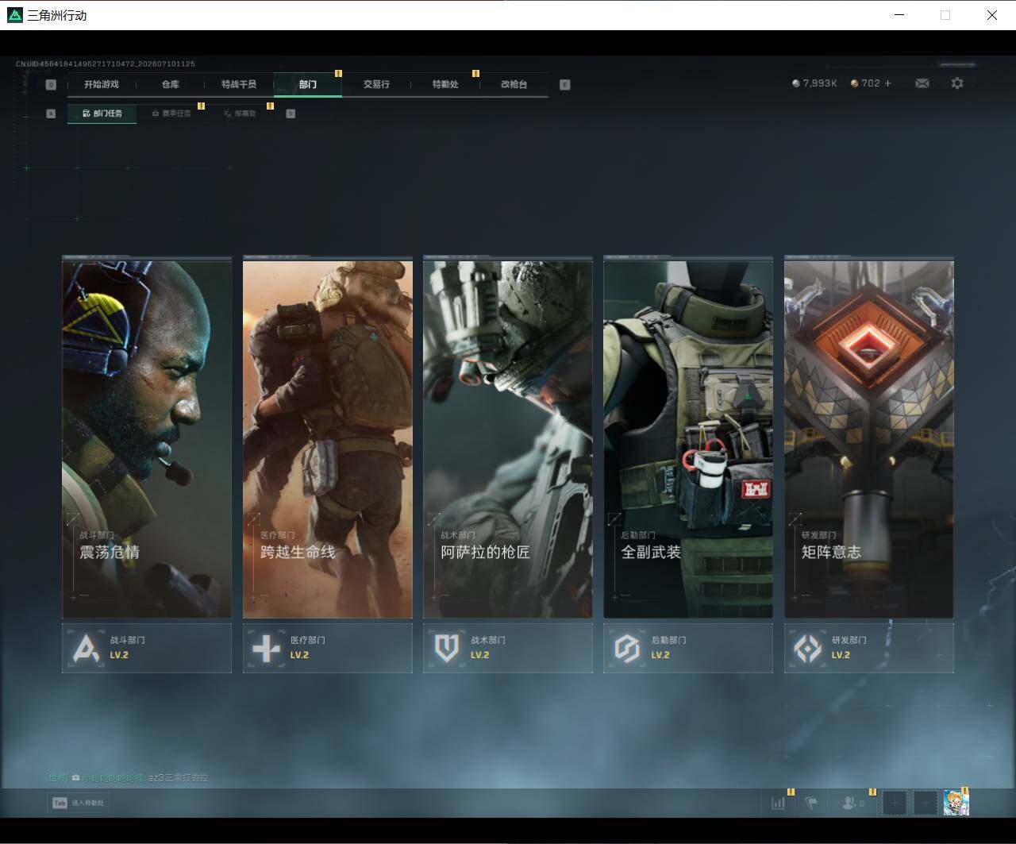Open the statistics bar-chart icon

[779, 803]
